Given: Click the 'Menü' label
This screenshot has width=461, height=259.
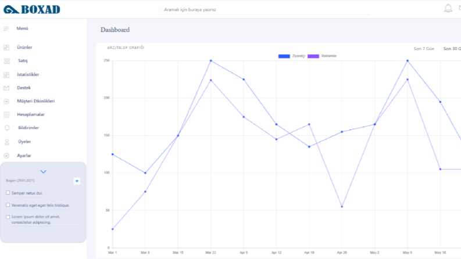Looking at the screenshot, I should point(22,28).
